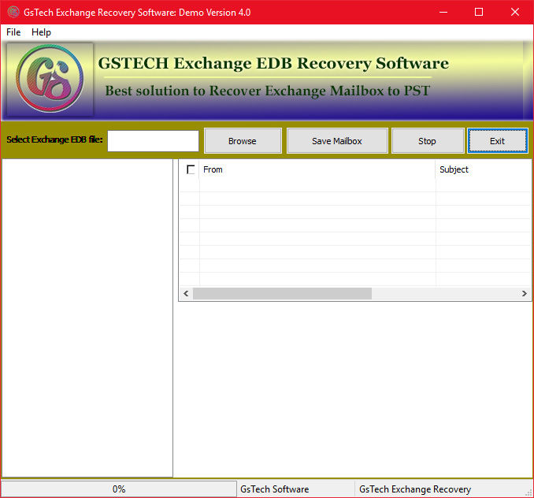Tick the select-all checkbox beside From

pyautogui.click(x=191, y=169)
